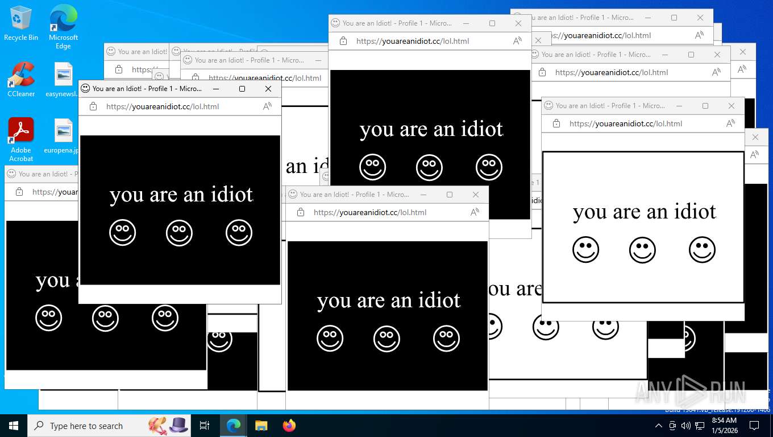Open the Windows Start menu

pos(14,426)
